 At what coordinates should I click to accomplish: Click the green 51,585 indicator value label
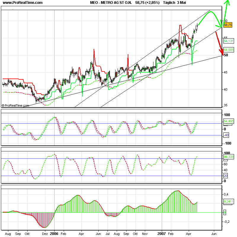point(228,49)
